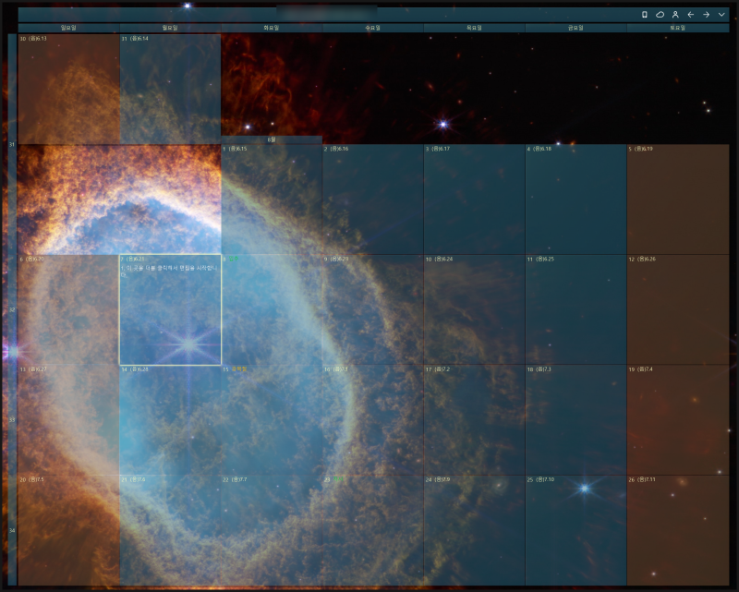Select day 21 cell with lunar 7.6
The image size is (739, 592).
click(x=170, y=530)
